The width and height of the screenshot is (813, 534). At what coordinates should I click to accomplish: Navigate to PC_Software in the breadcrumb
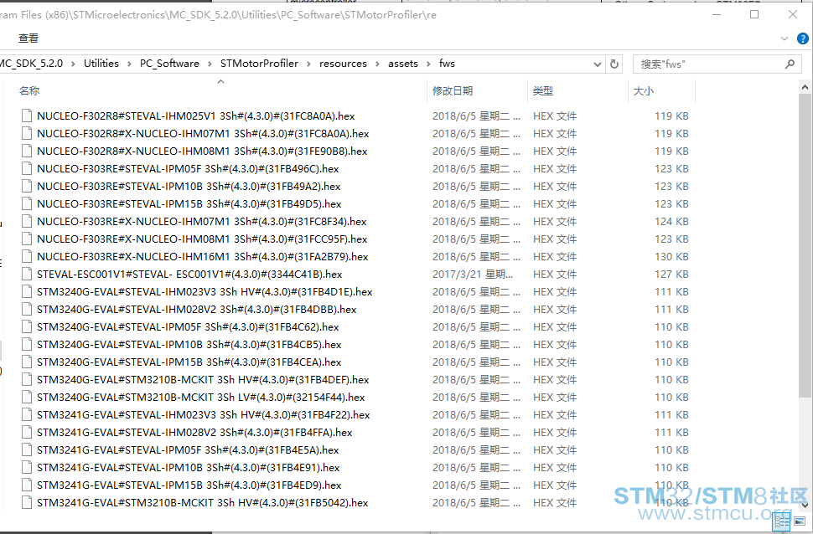169,63
